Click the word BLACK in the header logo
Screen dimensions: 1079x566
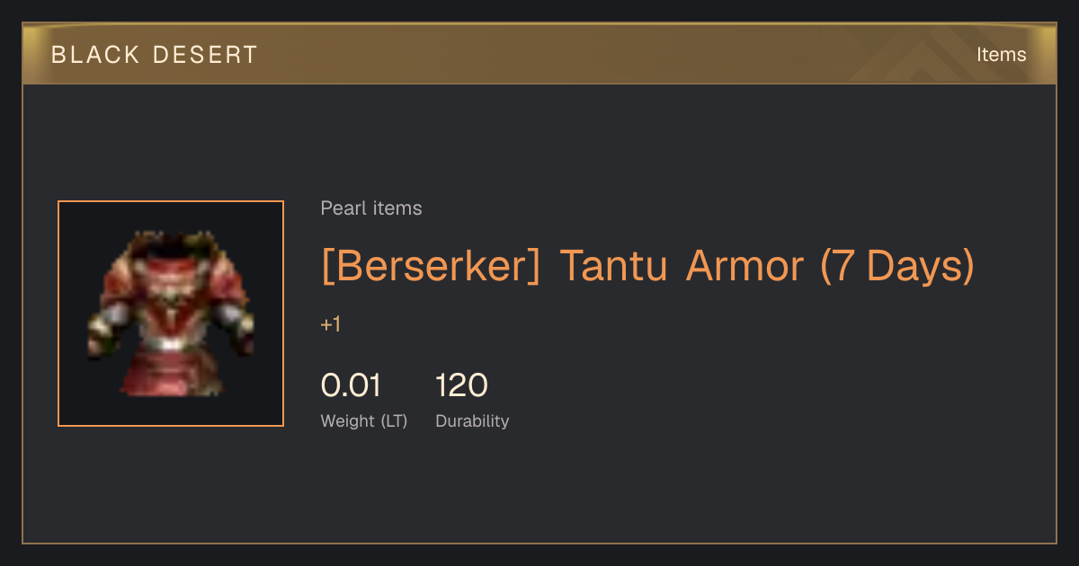[x=95, y=55]
